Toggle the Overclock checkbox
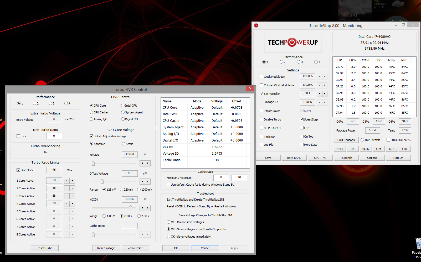The width and height of the screenshot is (421, 262). pyautogui.click(x=18, y=170)
